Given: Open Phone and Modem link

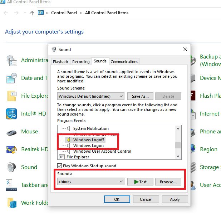Looking at the screenshot, I should (x=210, y=131).
